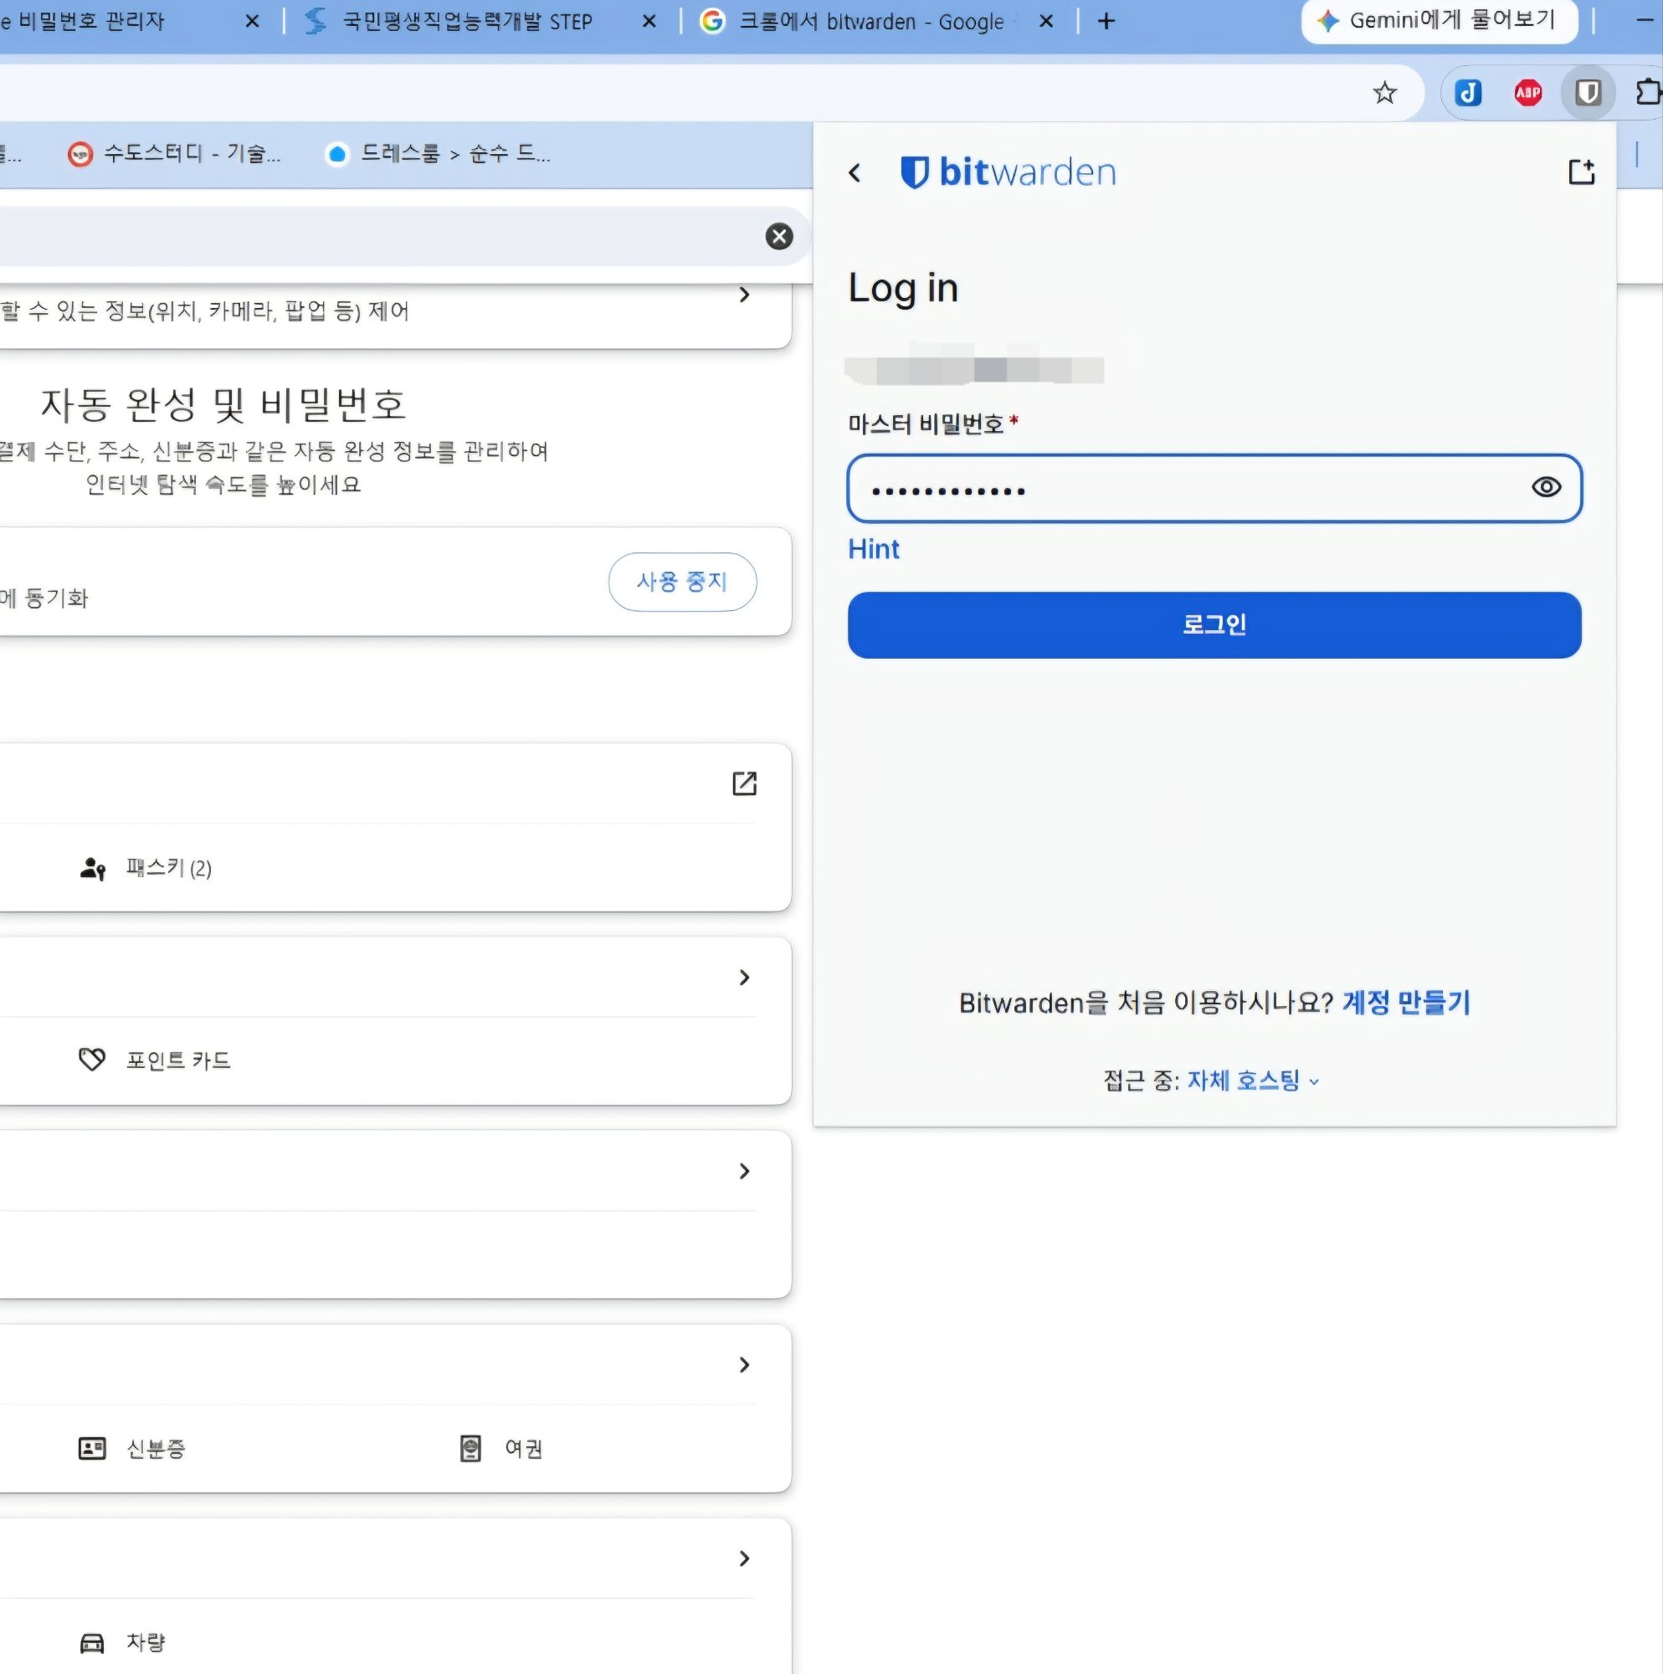This screenshot has height=1674, width=1663.
Task: Click the blue J extension icon
Action: pyautogui.click(x=1467, y=92)
